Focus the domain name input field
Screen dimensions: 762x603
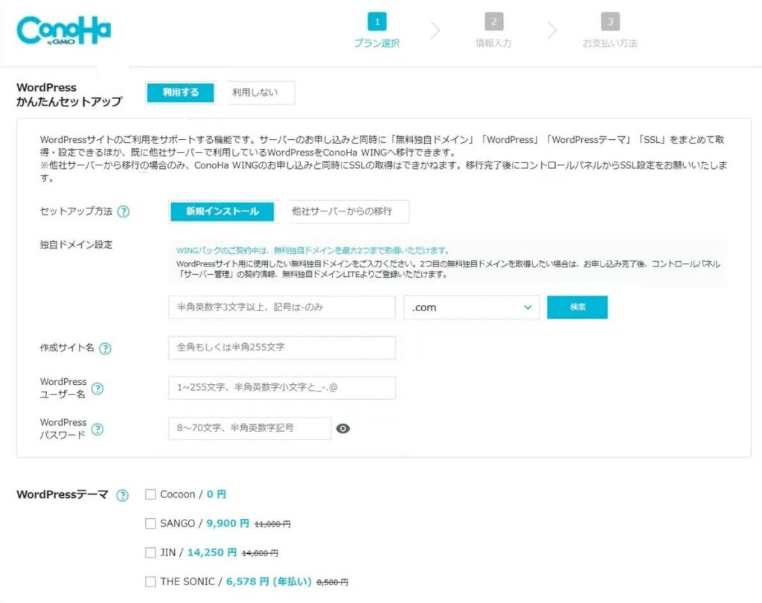(282, 307)
